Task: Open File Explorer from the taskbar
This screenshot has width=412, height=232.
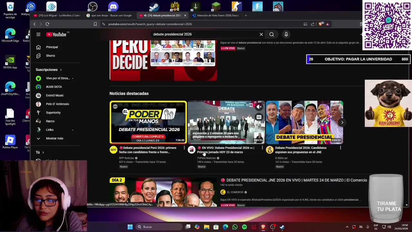Action: click(x=207, y=227)
